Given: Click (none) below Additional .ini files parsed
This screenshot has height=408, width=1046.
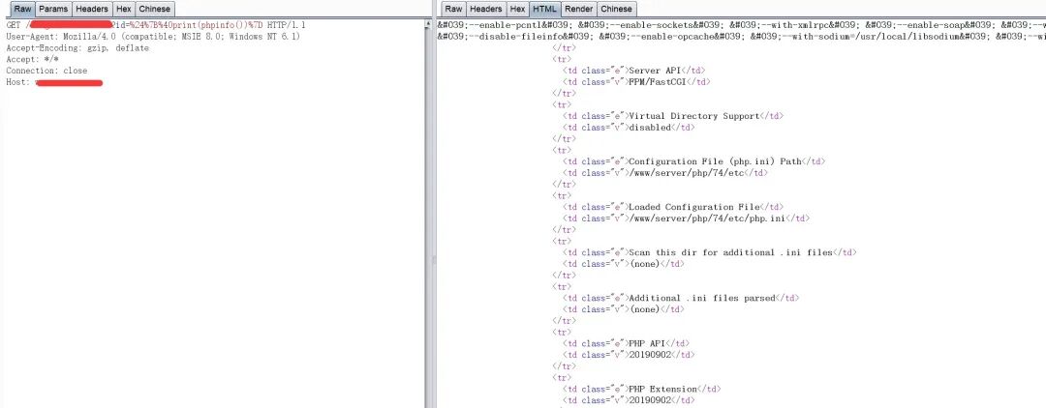Looking at the screenshot, I should pyautogui.click(x=623, y=309).
